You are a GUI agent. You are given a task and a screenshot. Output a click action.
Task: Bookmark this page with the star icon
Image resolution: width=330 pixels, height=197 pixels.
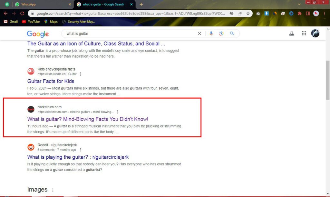pyautogui.click(x=248, y=14)
